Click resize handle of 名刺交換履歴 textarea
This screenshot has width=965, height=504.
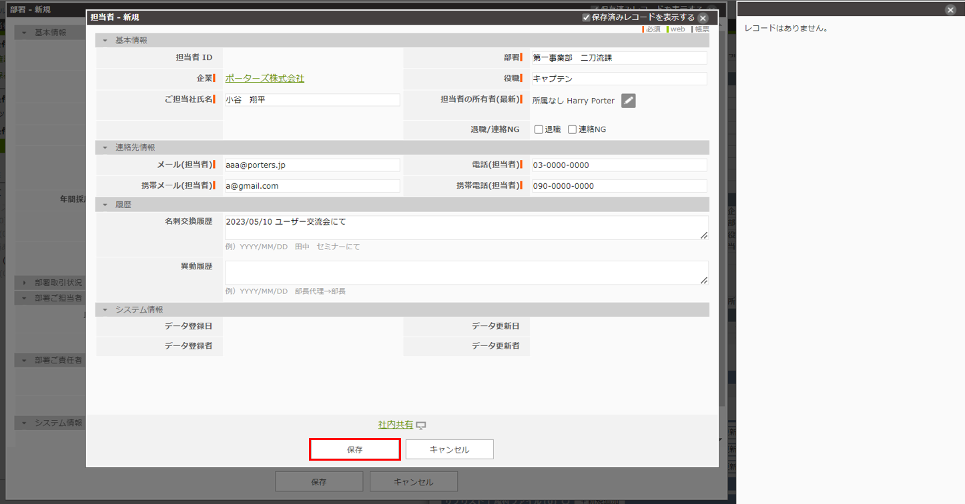pos(703,235)
